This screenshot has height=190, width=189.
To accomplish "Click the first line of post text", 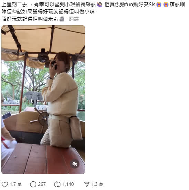I will [x=93, y=4].
